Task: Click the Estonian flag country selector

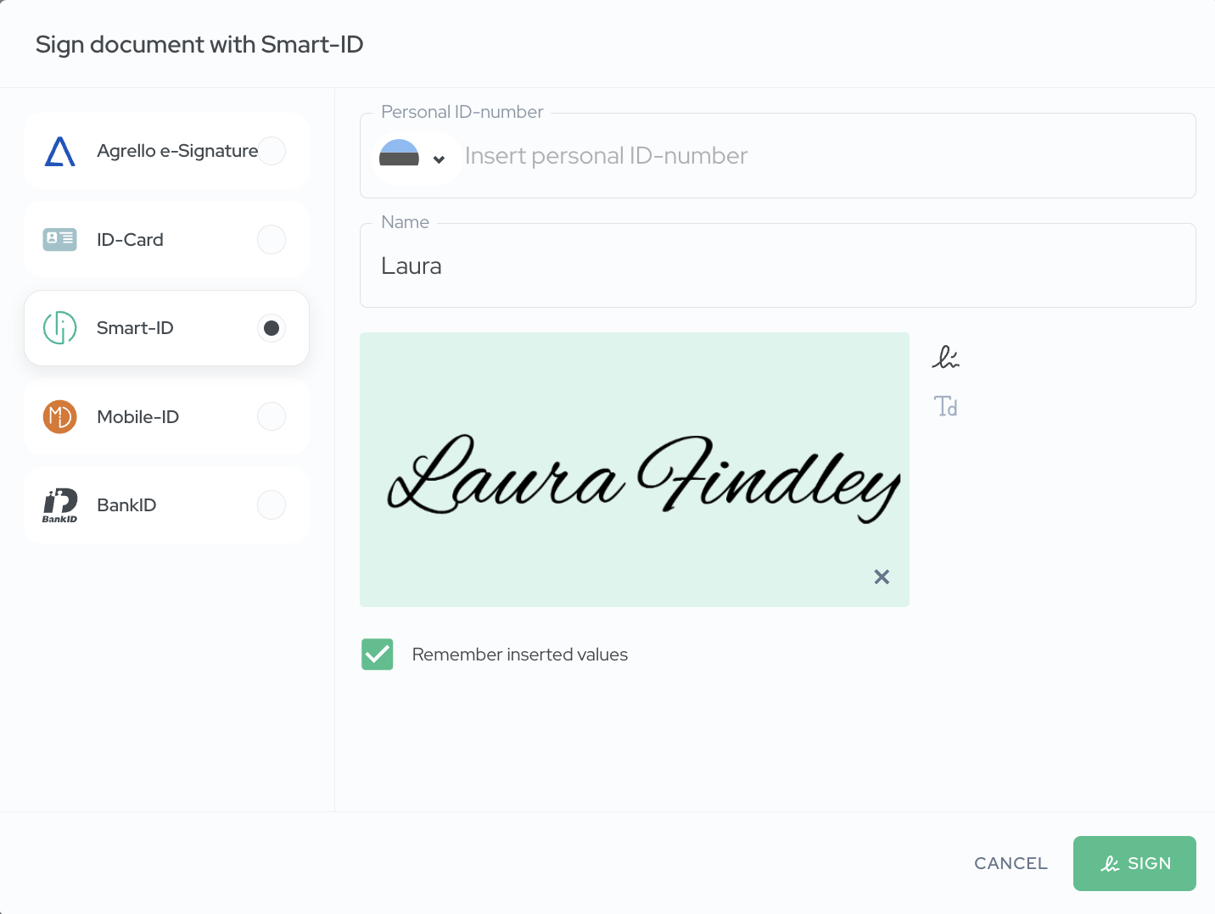Action: pyautogui.click(x=400, y=155)
